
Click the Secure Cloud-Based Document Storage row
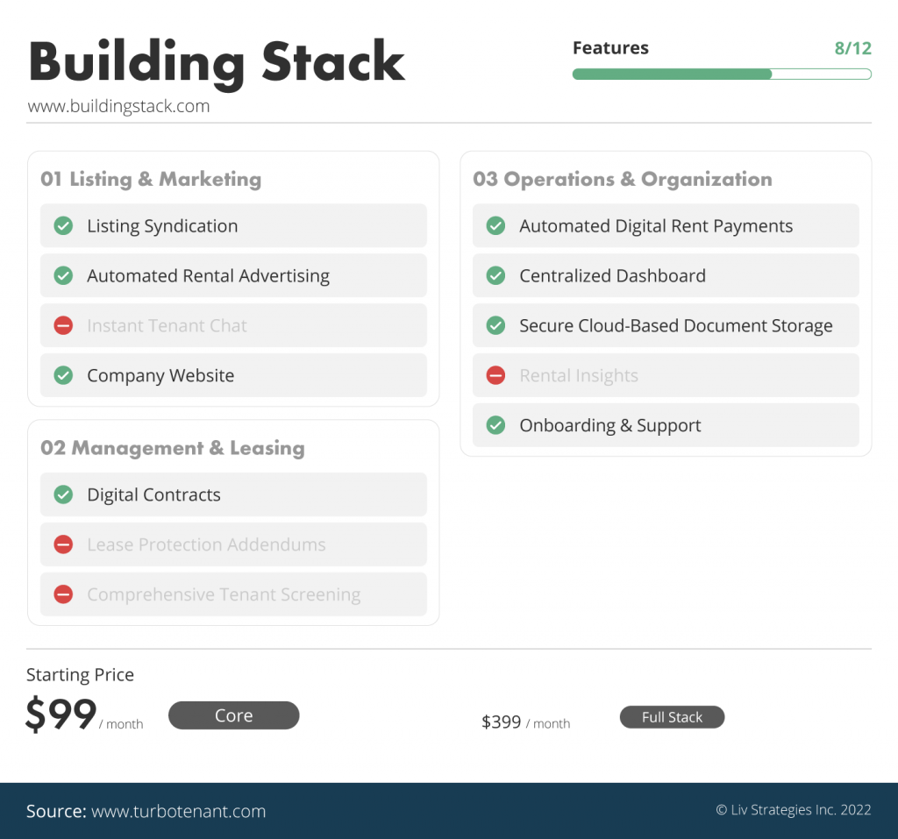tap(666, 325)
